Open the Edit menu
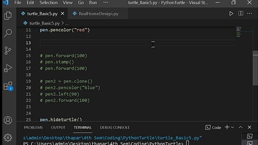The width and height of the screenshot is (258, 145). [30, 3]
